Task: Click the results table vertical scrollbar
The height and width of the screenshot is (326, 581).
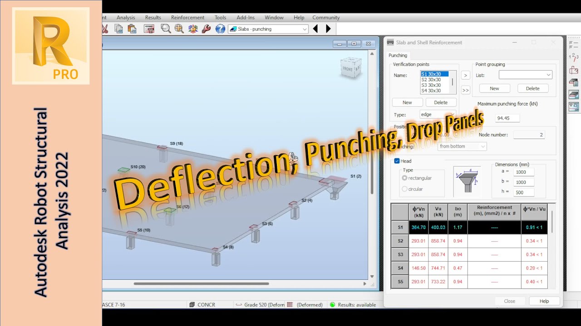Action: [552, 222]
